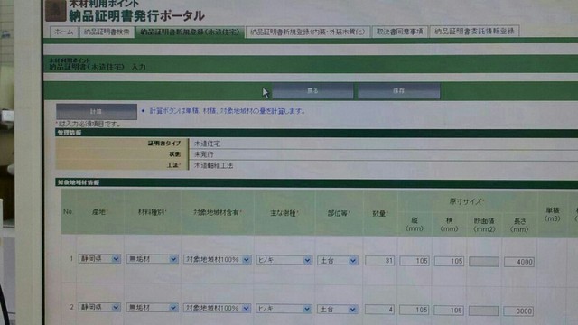Click the 原寸サイズ group header
The width and height of the screenshot is (578, 325).
tap(467, 201)
